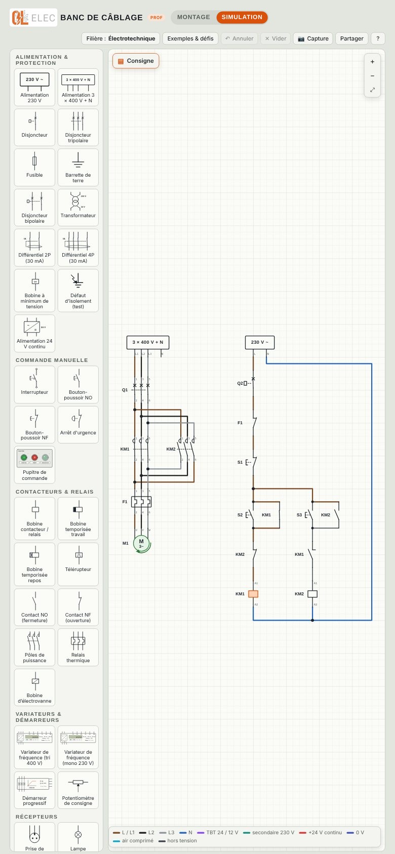Pick the Interrupteur component
The image size is (395, 854).
(34, 385)
